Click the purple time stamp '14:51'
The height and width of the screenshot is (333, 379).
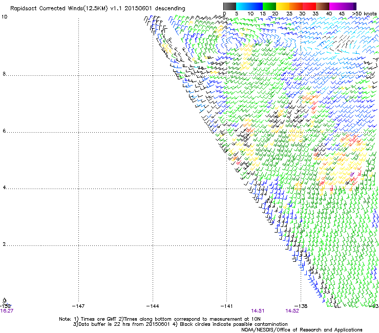coord(258,311)
